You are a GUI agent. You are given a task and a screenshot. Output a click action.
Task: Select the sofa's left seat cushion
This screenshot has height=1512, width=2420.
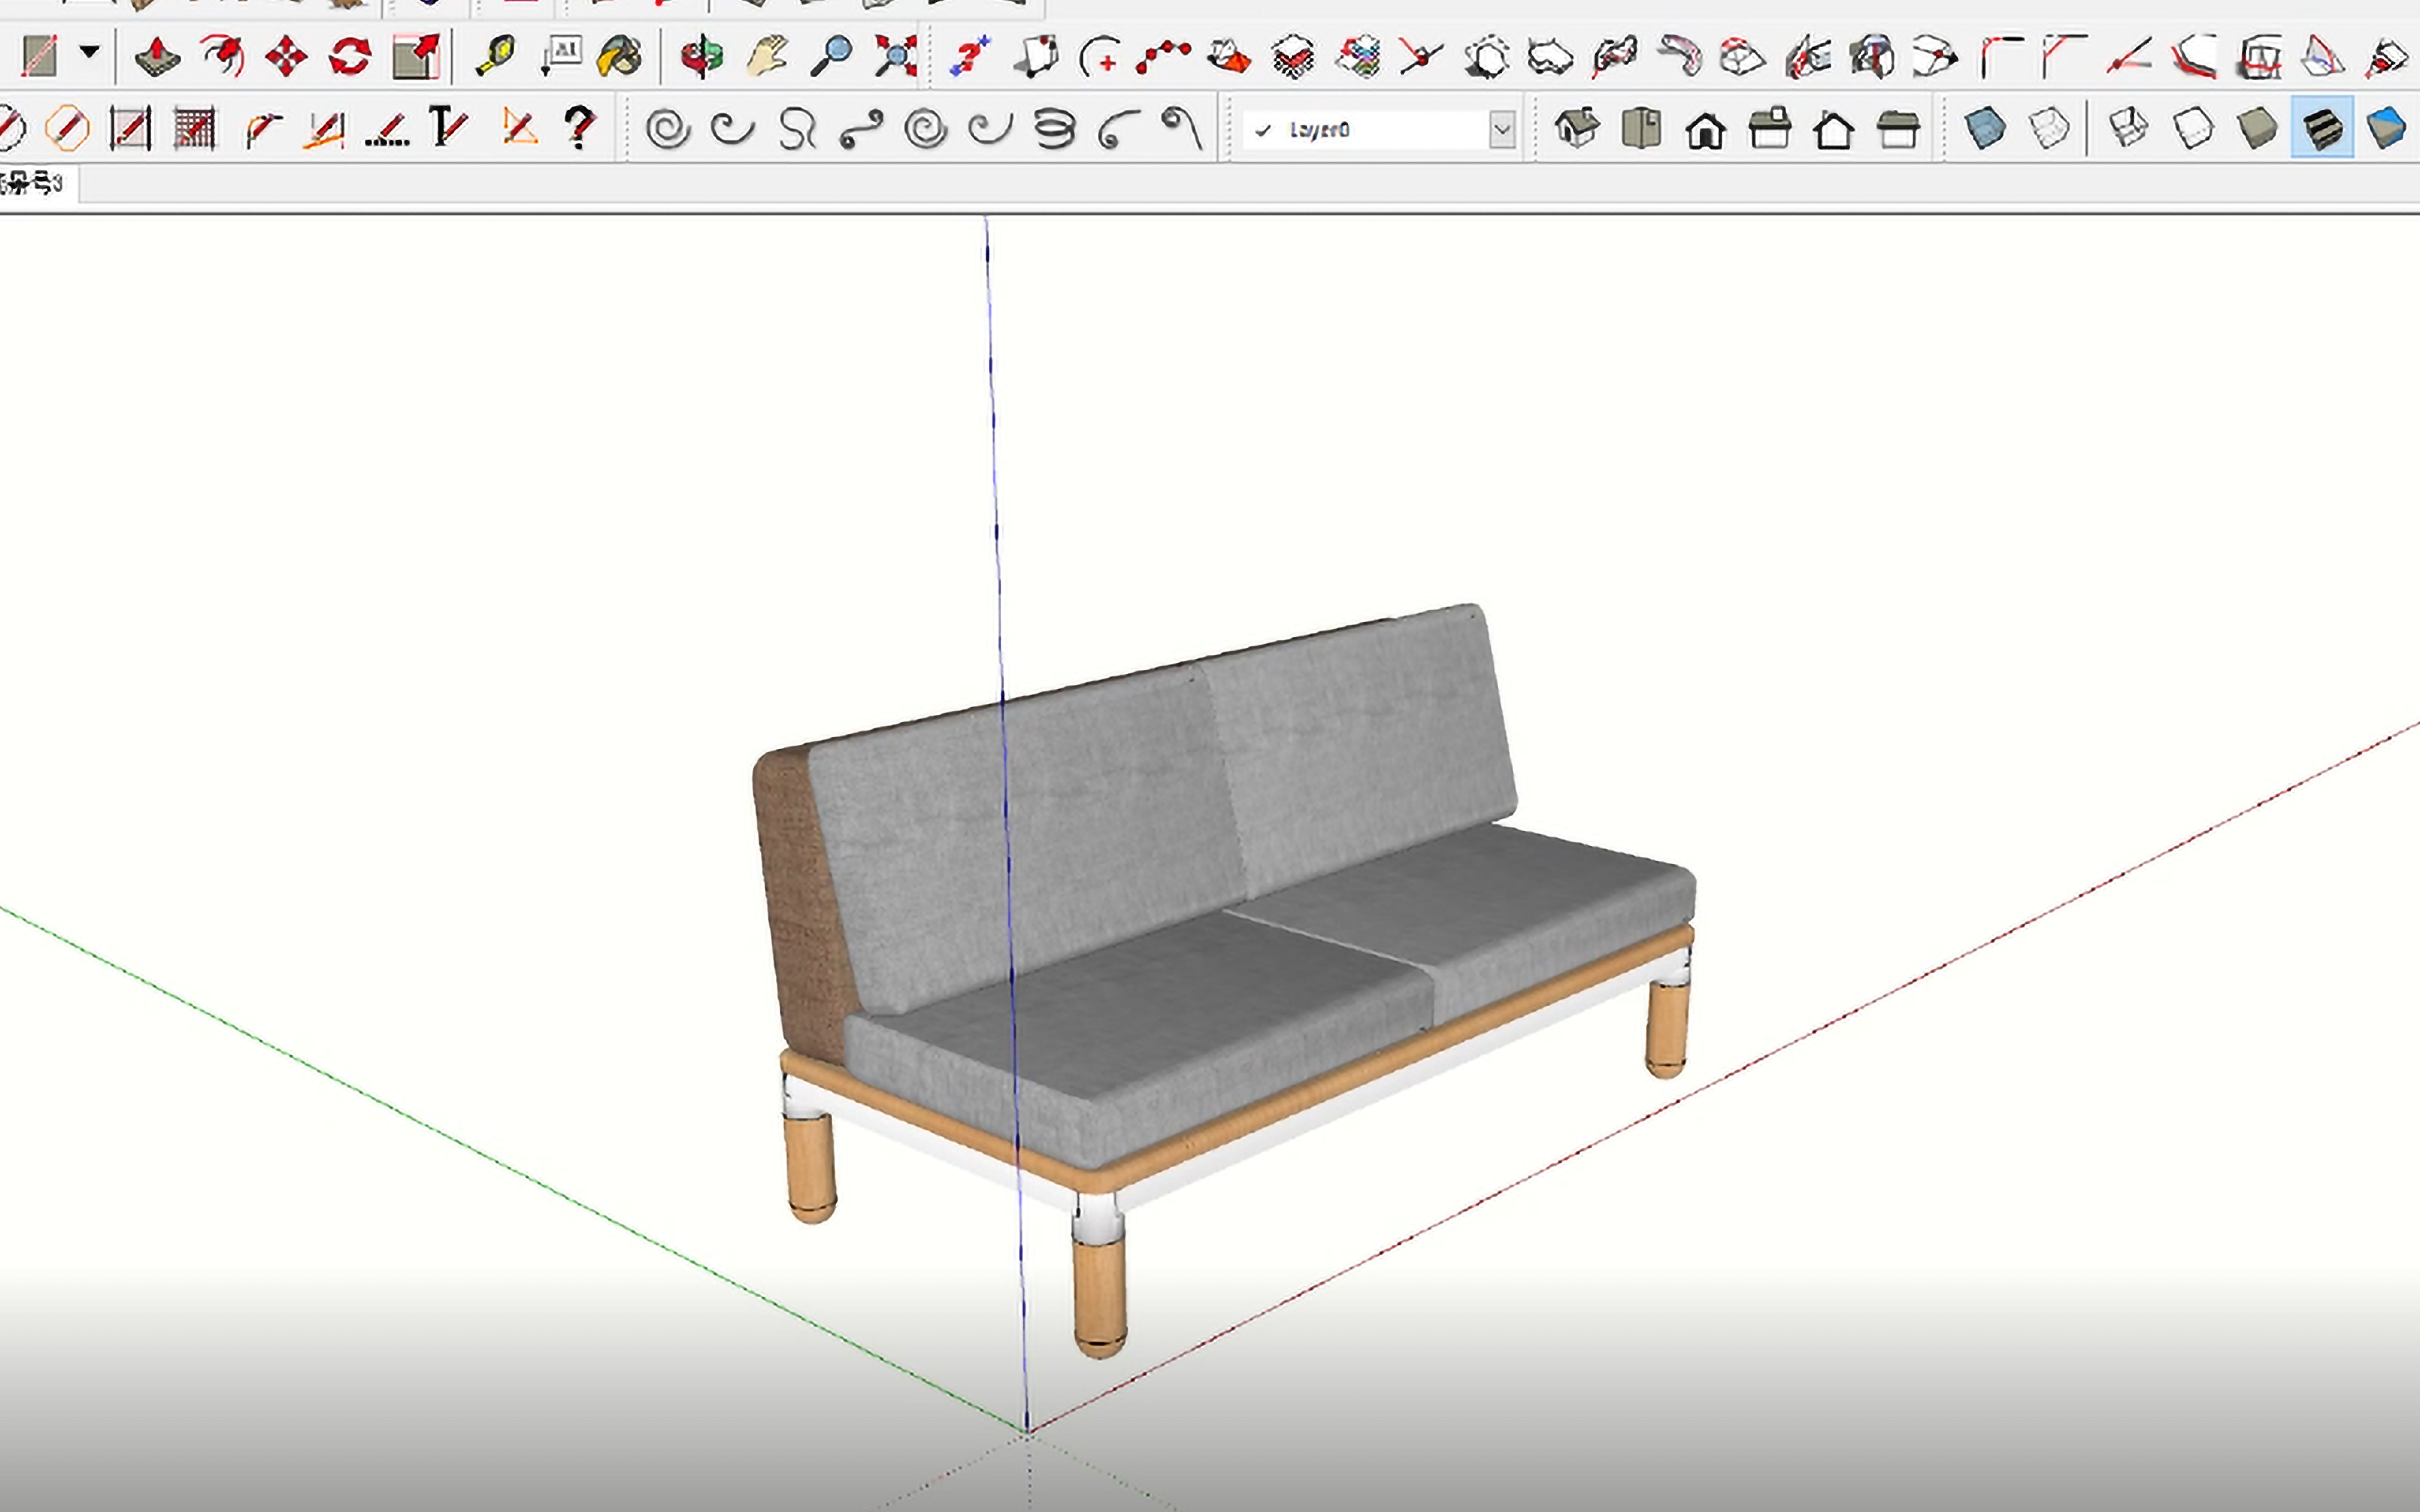[x=1140, y=1040]
